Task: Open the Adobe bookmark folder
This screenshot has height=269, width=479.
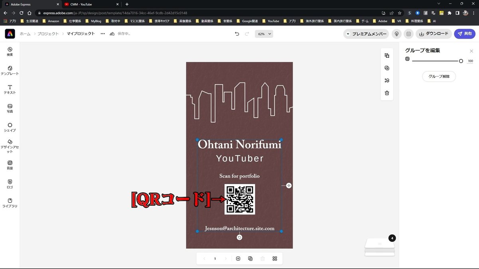Action: coord(380,21)
